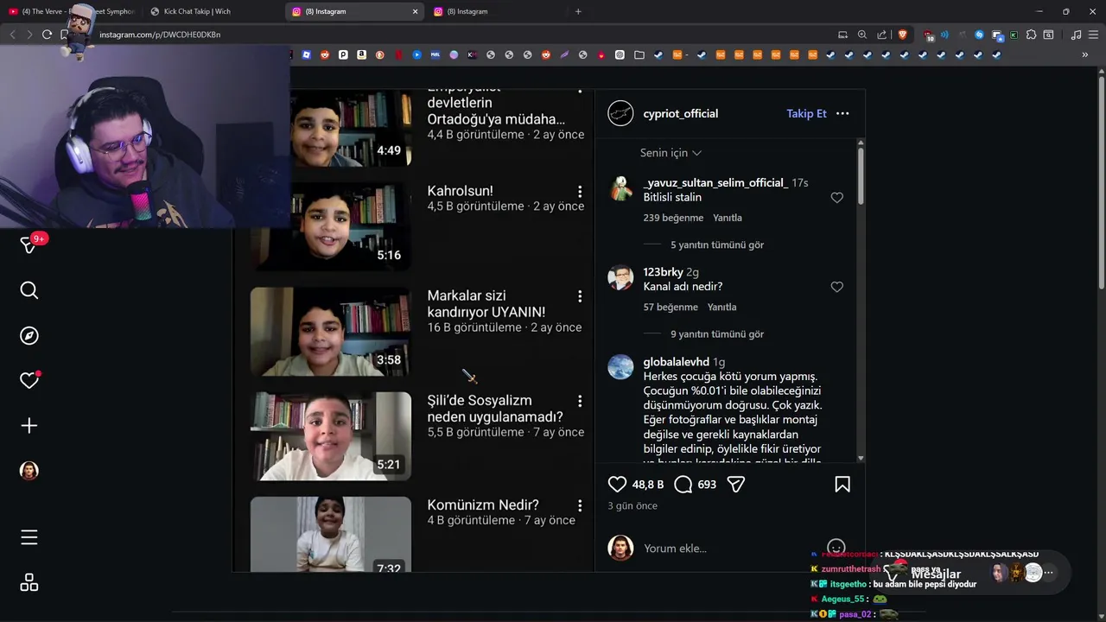Click the page zoom magnifier in address bar
1106x622 pixels.
[862, 35]
